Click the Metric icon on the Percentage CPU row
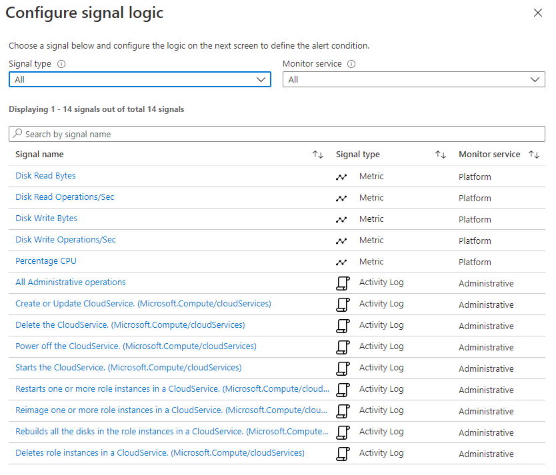The image size is (556, 475). tap(342, 261)
